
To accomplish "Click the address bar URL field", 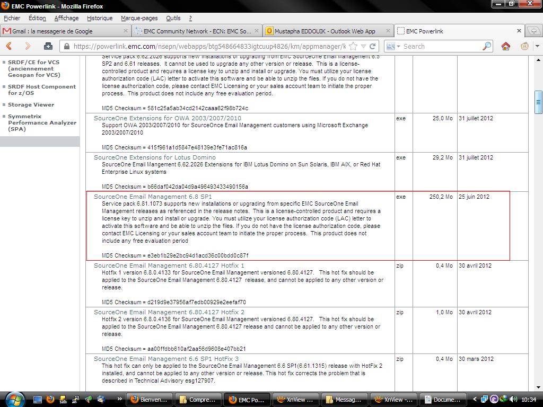I will click(209, 47).
